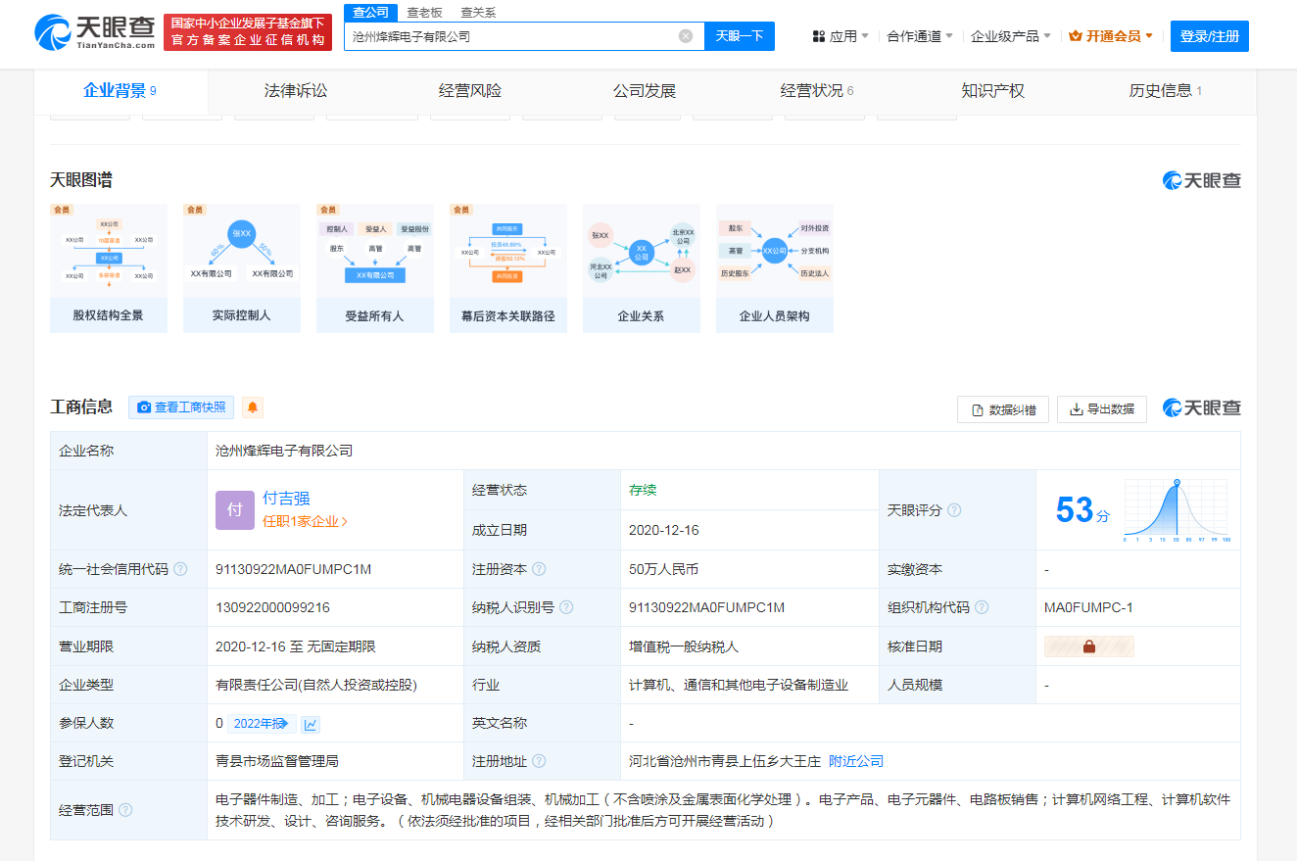Open the 实际控制人 chart thumbnail

click(242, 268)
